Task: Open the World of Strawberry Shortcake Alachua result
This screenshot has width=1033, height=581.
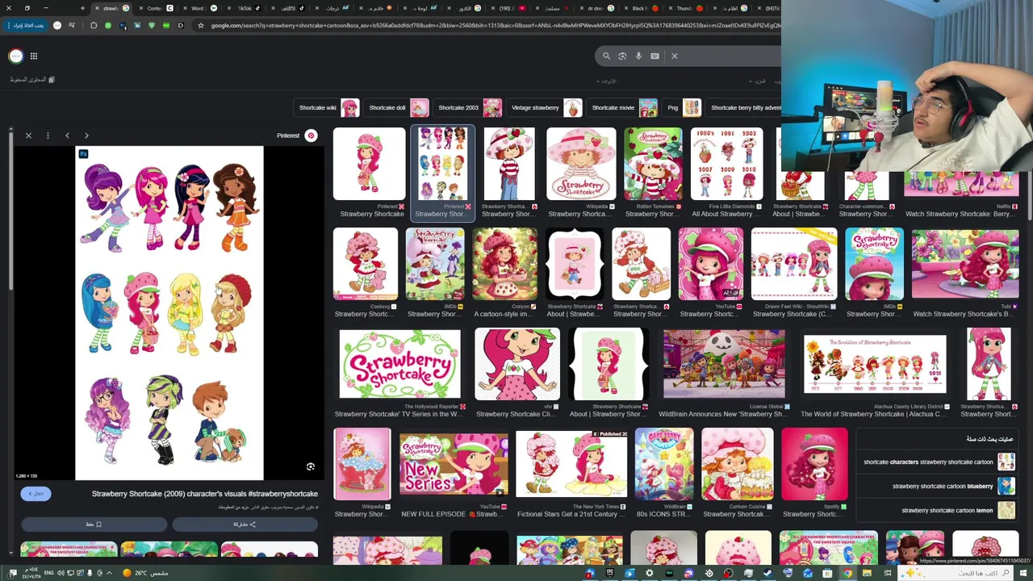Action: [x=875, y=364]
